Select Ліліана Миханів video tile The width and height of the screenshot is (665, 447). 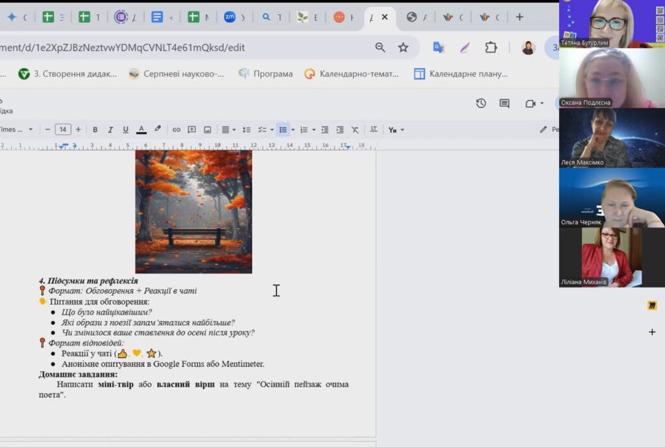tap(612, 257)
